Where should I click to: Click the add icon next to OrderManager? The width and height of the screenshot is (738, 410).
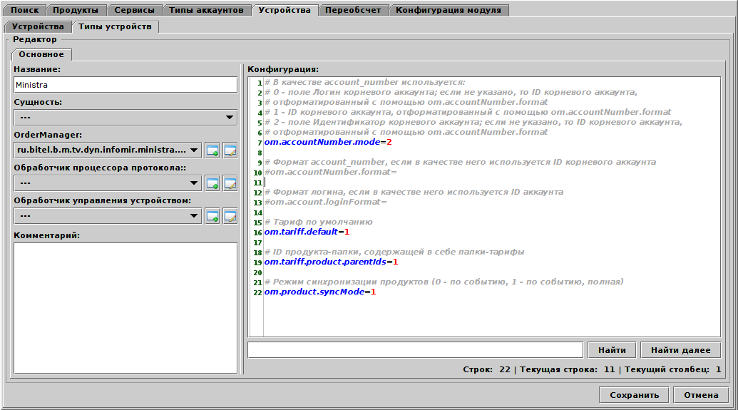point(212,150)
